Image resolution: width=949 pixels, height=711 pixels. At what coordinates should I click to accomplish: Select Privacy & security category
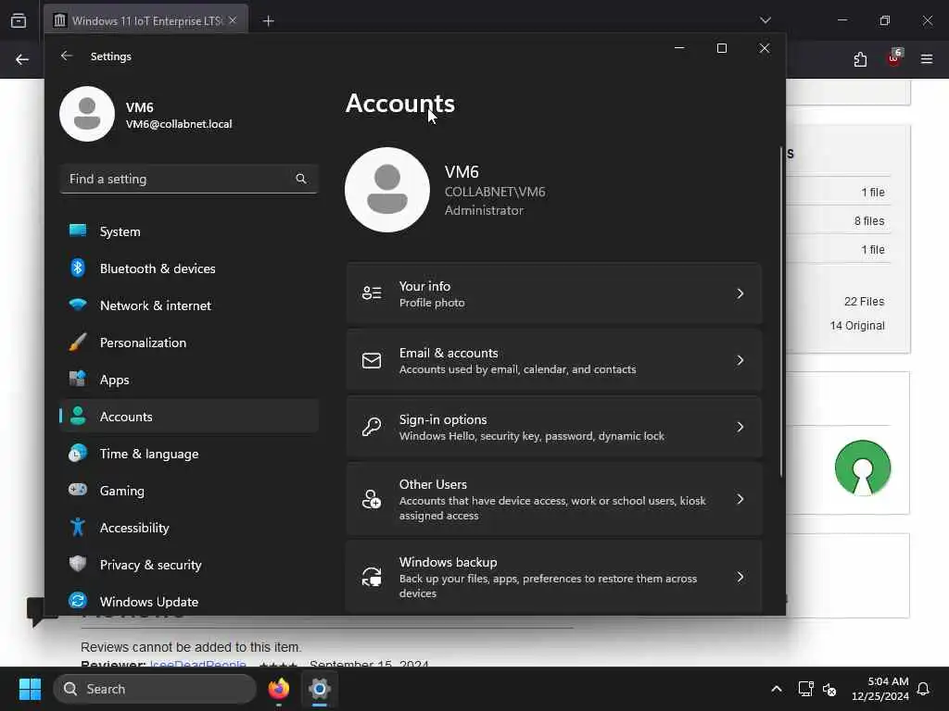[189, 564]
